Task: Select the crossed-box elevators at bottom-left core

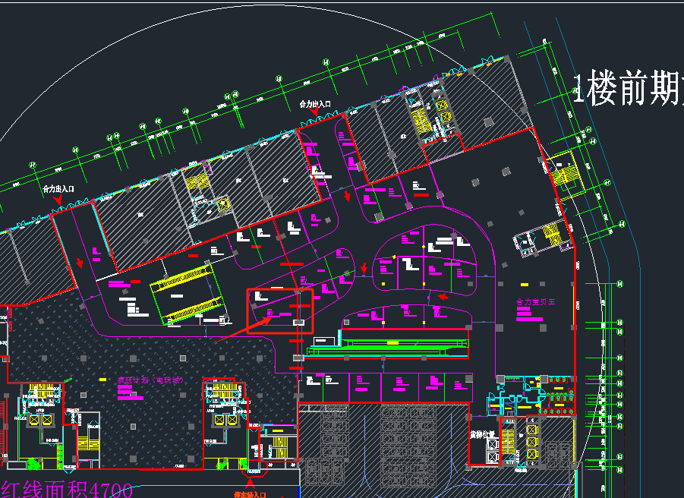Action: [x=40, y=419]
